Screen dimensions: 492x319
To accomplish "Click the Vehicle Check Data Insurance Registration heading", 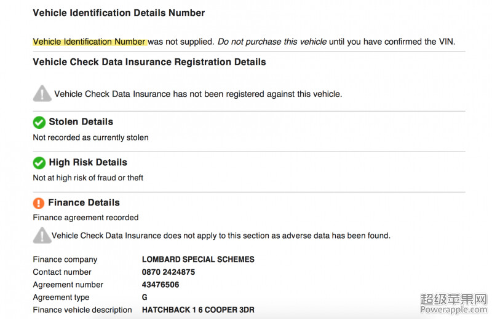I will tap(149, 62).
